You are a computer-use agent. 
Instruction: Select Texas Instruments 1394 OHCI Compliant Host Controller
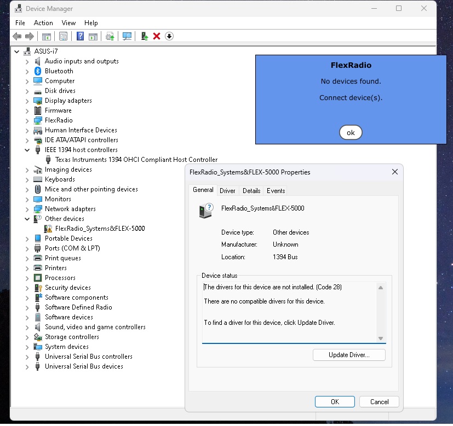(x=136, y=160)
